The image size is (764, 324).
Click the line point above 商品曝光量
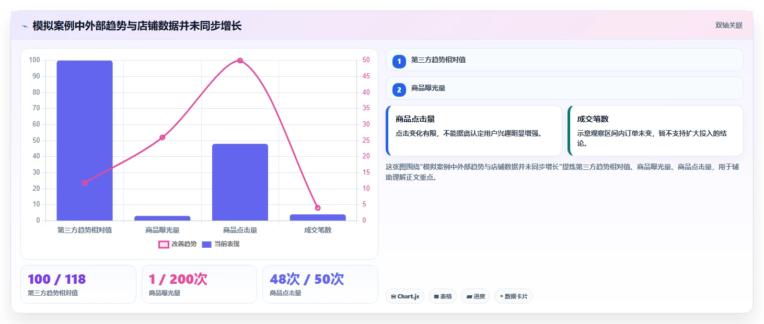click(162, 137)
